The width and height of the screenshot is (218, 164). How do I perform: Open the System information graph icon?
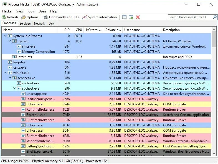point(84,17)
